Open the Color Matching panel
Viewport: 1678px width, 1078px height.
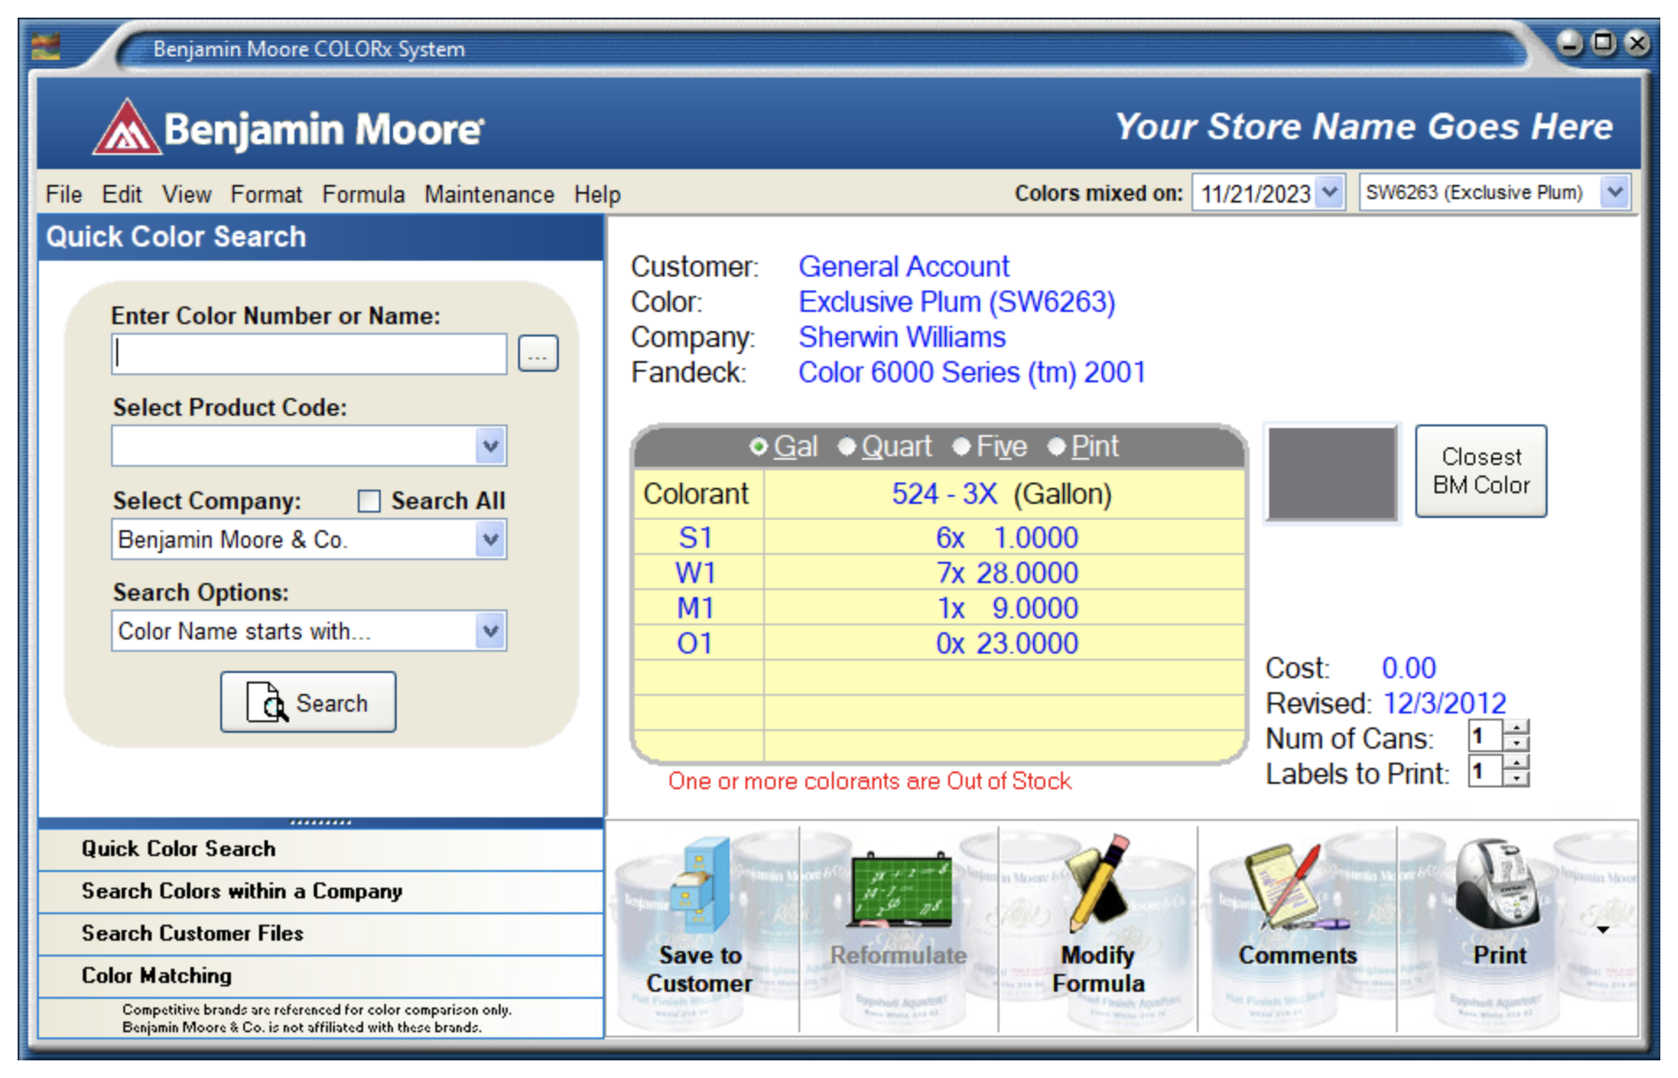321,976
